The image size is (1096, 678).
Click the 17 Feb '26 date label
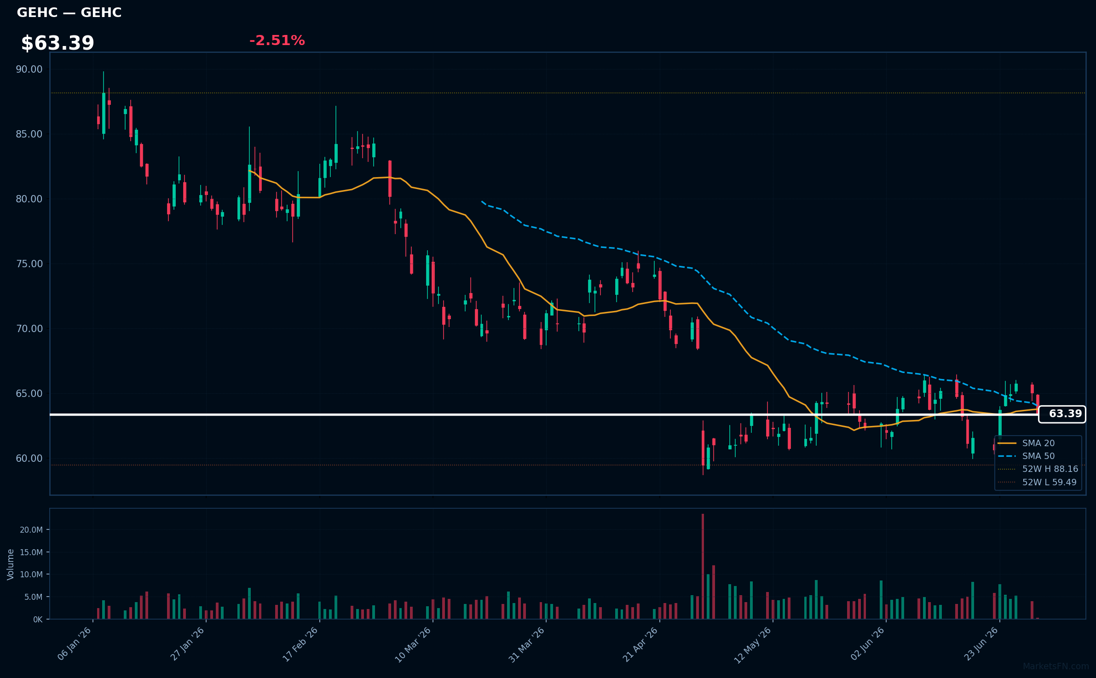[300, 644]
